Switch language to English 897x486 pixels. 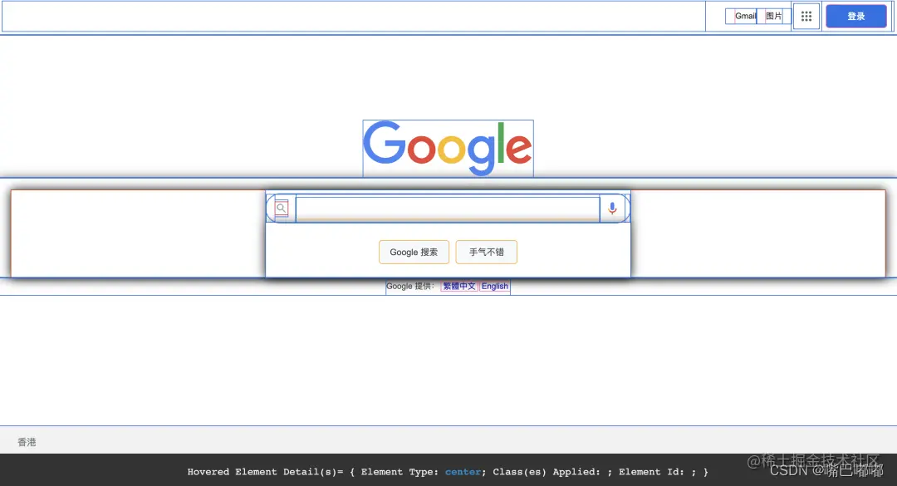(x=494, y=287)
